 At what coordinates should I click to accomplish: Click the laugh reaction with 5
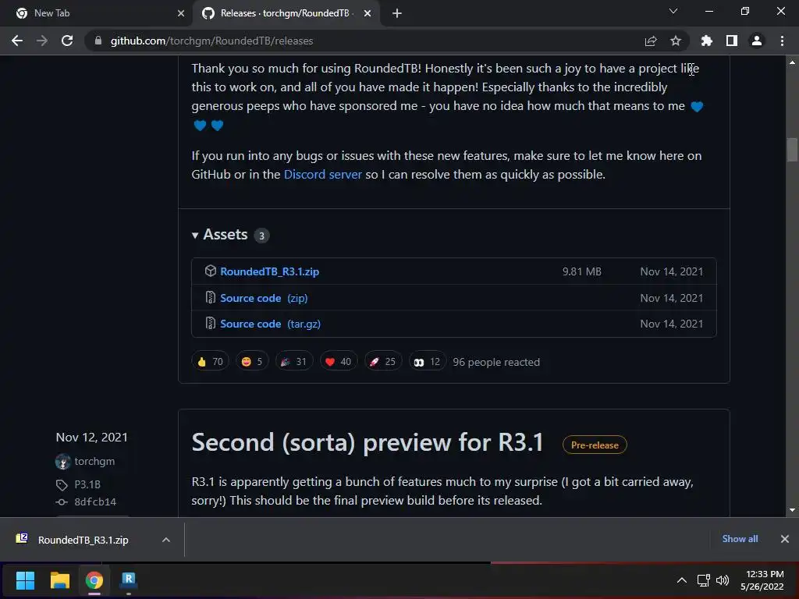click(252, 362)
